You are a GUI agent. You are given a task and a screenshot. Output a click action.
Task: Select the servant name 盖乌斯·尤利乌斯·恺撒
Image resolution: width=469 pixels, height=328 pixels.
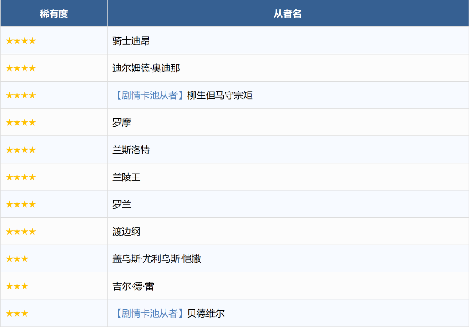pyautogui.click(x=157, y=259)
